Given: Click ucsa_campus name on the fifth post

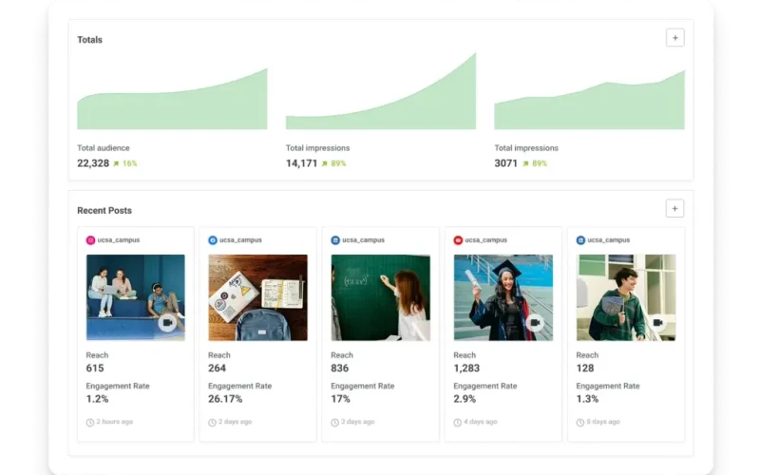Looking at the screenshot, I should click(609, 240).
